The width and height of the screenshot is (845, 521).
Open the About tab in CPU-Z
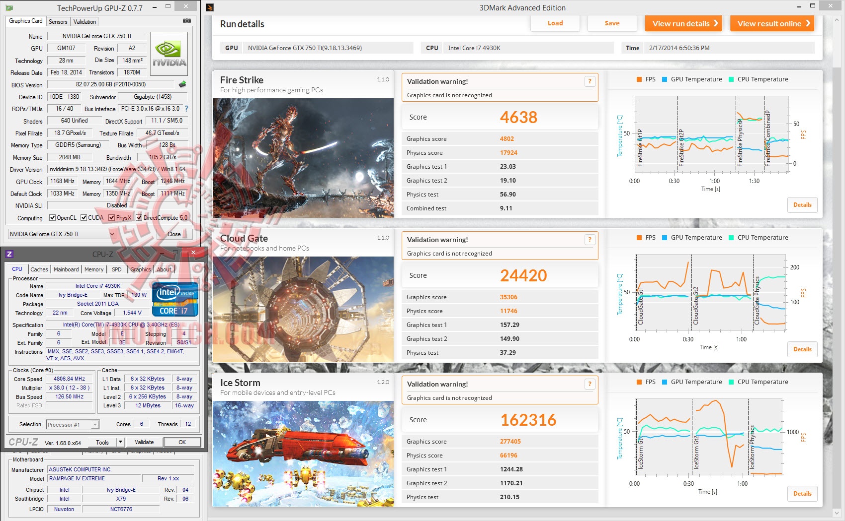click(x=164, y=269)
